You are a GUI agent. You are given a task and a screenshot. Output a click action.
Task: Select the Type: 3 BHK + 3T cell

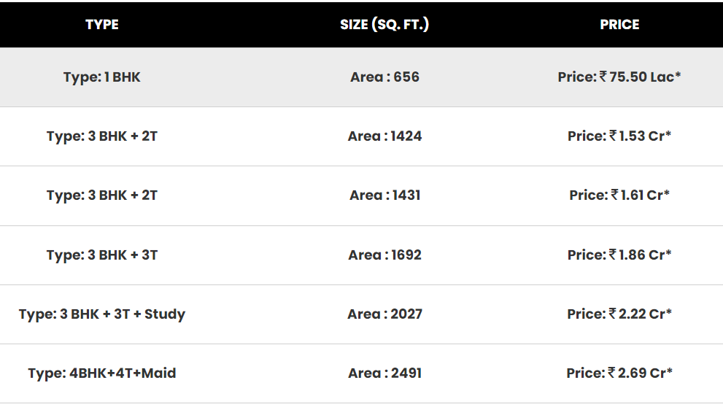[102, 255]
